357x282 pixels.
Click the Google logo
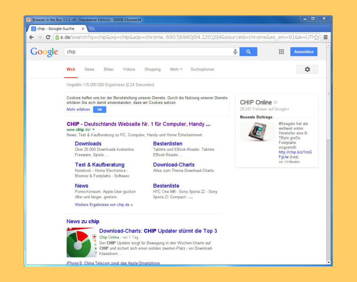43,52
